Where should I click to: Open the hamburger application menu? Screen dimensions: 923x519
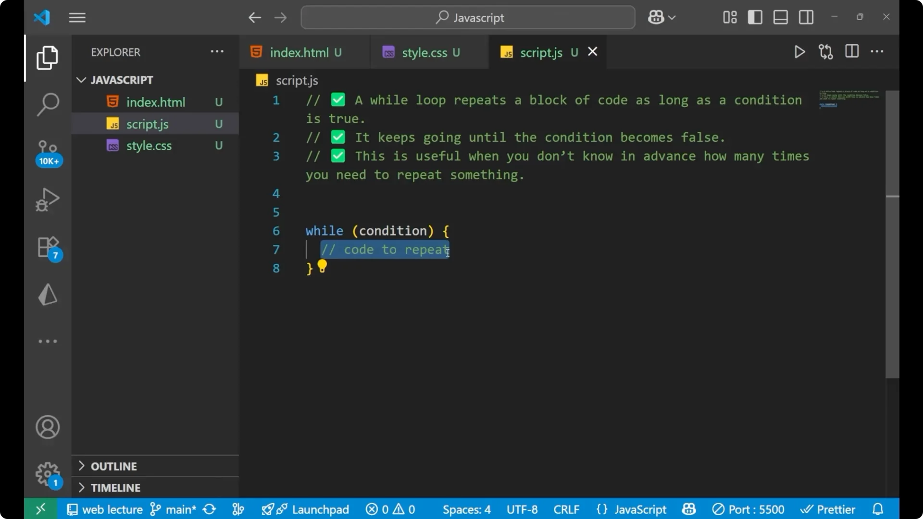click(77, 17)
